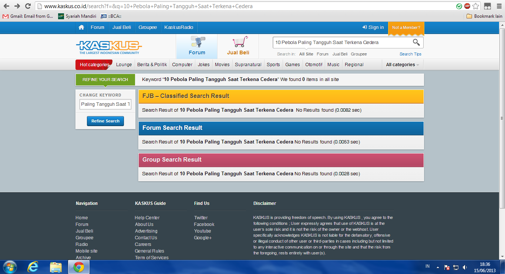Open Jual Beli in top navigation
This screenshot has height=274, width=505.
point(121,27)
